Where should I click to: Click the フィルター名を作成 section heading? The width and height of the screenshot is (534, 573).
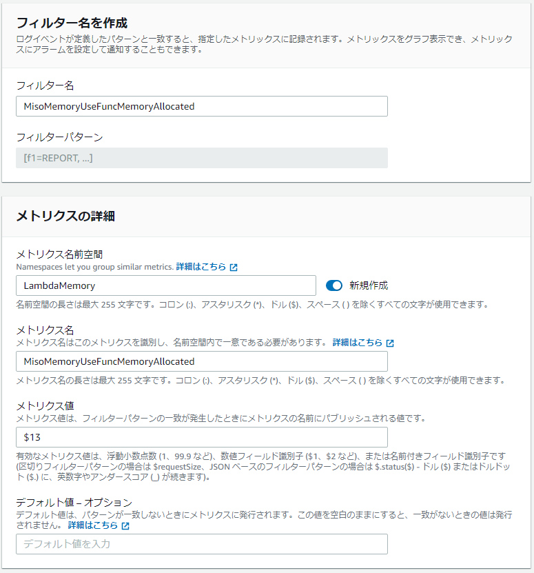point(72,23)
